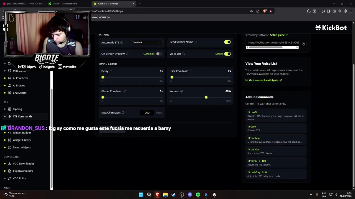Image resolution: width=355 pixels, height=199 pixels.
Task: Open the Setup guide link
Action: click(279, 35)
